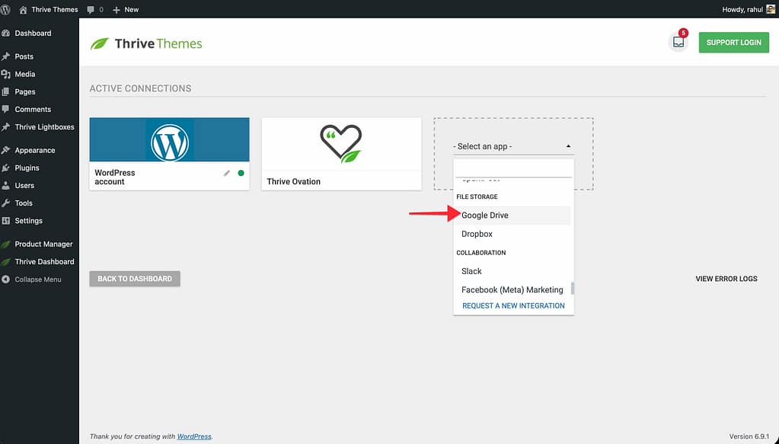Collapse the admin sidebar menu
779x444 pixels.
tap(37, 279)
